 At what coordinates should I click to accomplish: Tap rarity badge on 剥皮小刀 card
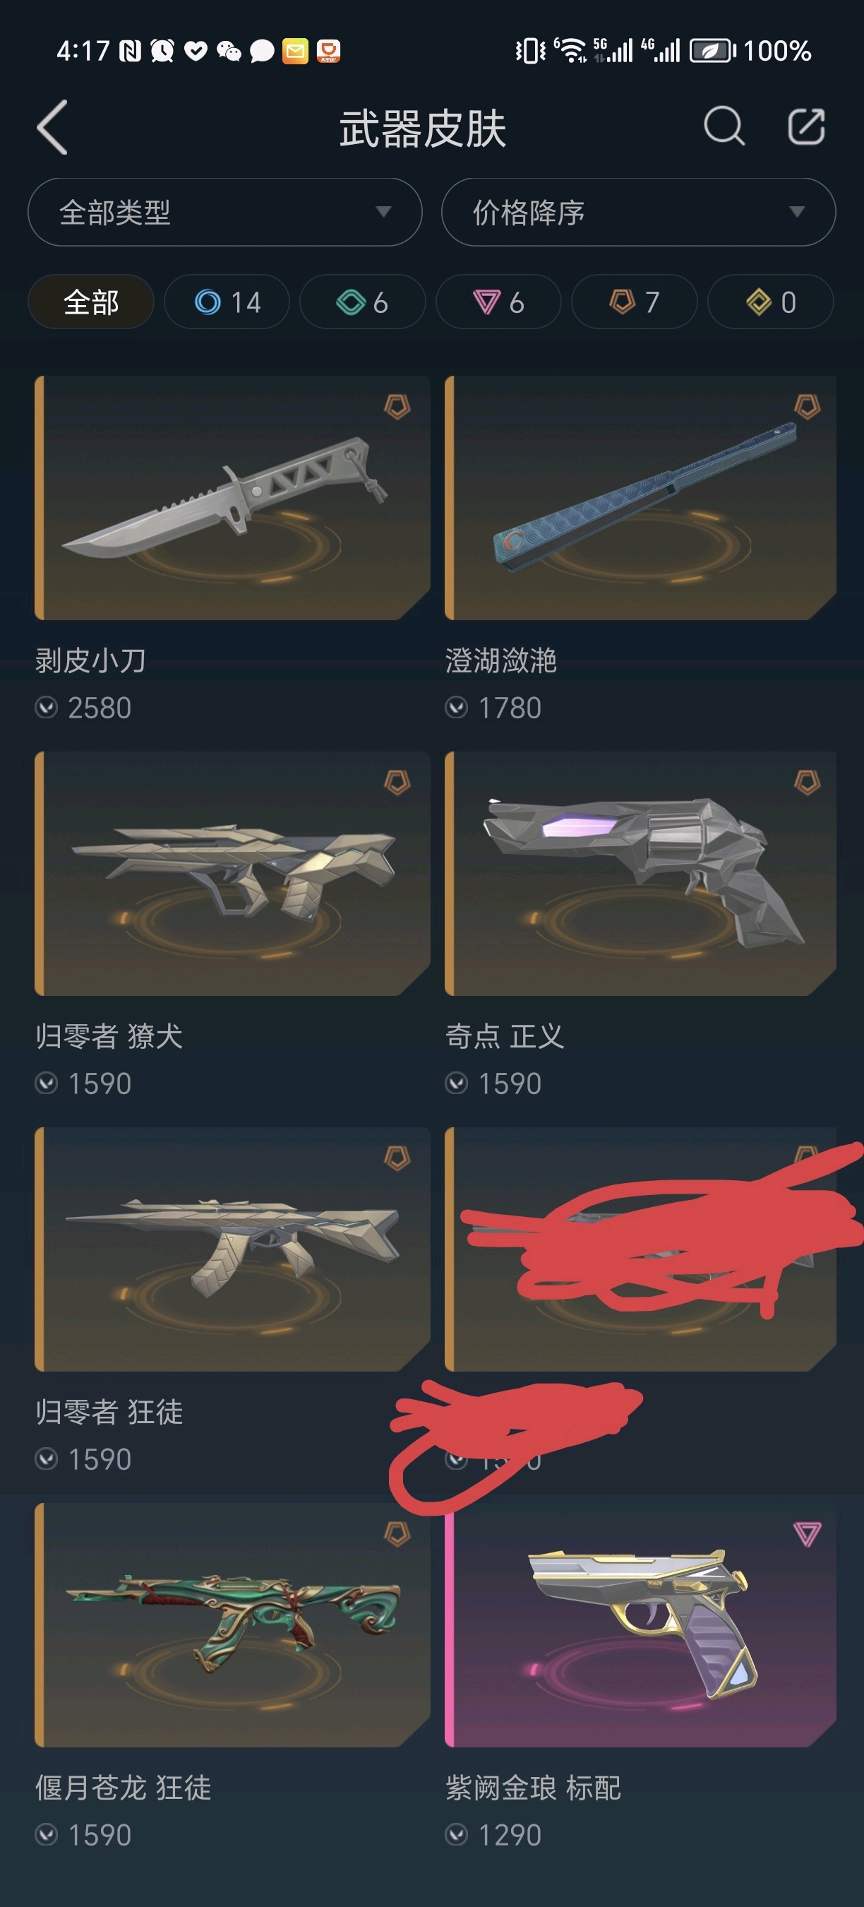(397, 406)
